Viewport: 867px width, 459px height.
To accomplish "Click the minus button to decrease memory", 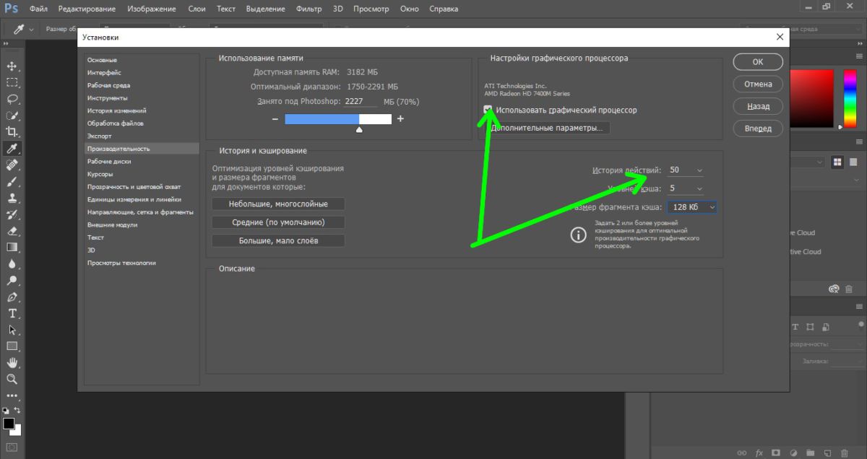I will tap(275, 119).
